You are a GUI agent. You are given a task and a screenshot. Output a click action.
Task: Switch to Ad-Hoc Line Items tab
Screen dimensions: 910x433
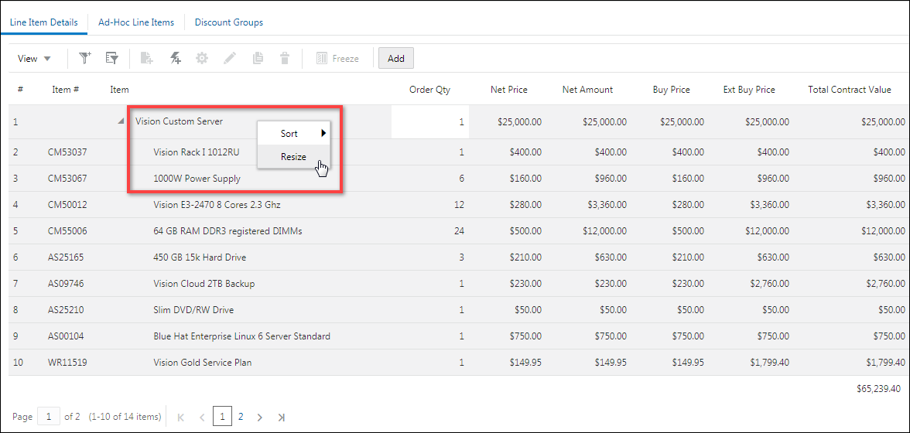[x=136, y=22]
